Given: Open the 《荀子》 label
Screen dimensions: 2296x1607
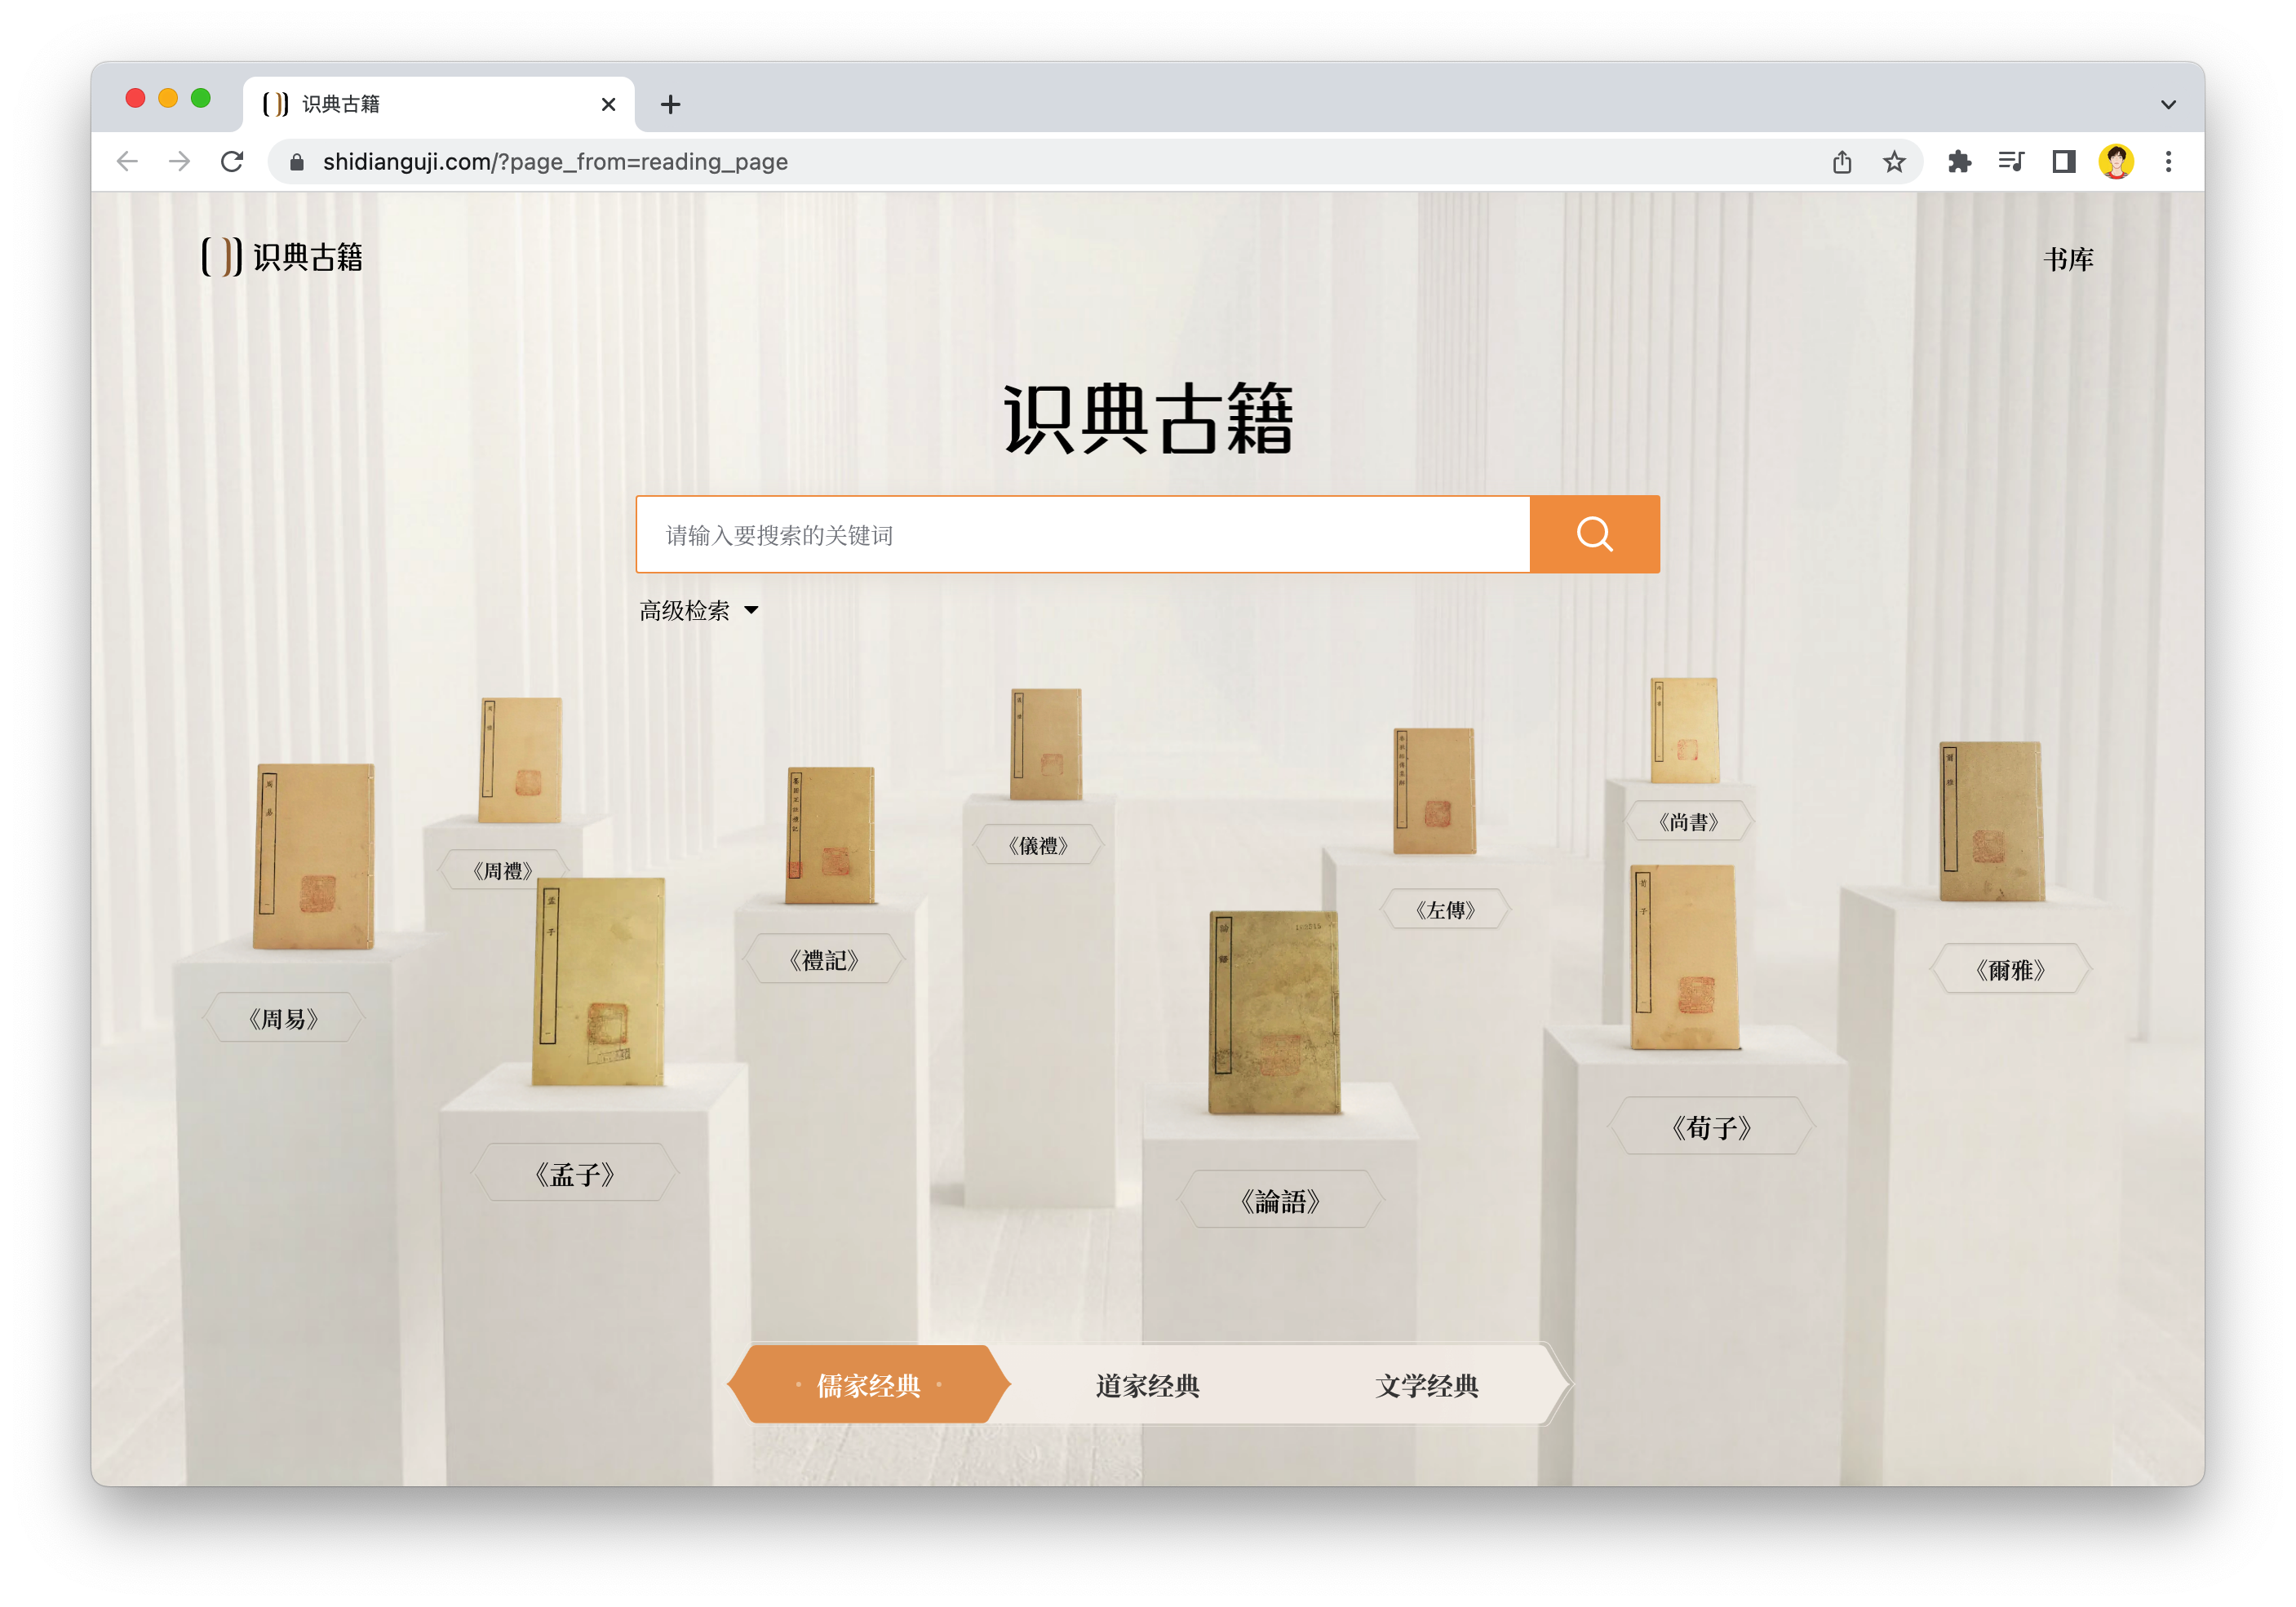Looking at the screenshot, I should click(x=1711, y=1127).
